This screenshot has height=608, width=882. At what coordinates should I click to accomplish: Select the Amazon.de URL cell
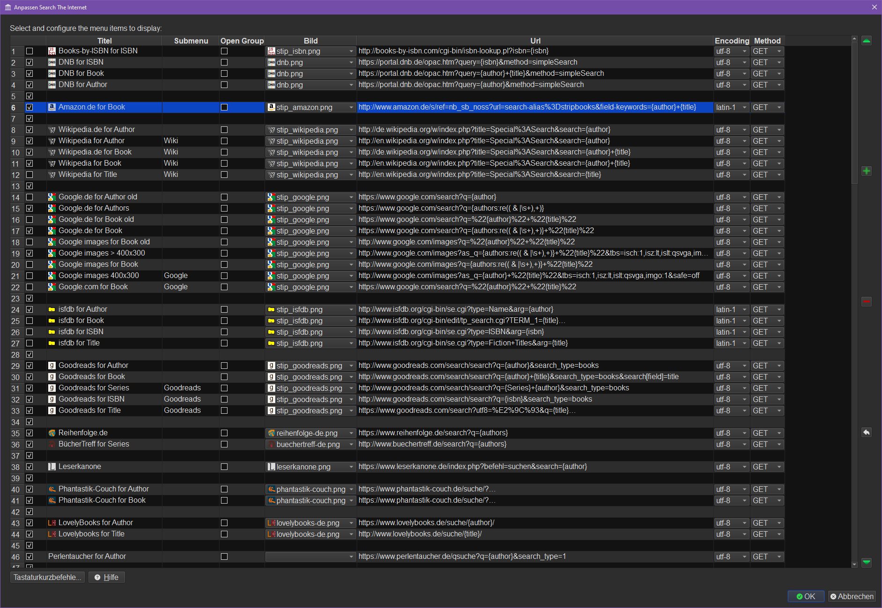(x=535, y=107)
